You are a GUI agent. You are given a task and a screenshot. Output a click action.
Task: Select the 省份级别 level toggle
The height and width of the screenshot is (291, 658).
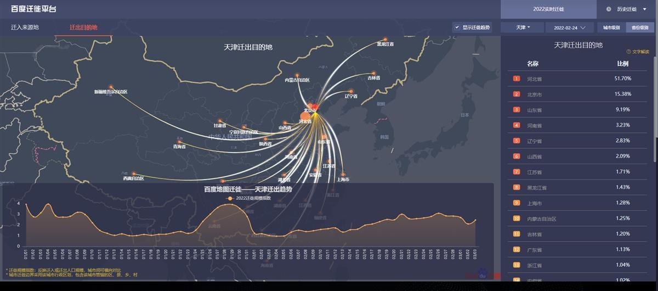coord(640,27)
